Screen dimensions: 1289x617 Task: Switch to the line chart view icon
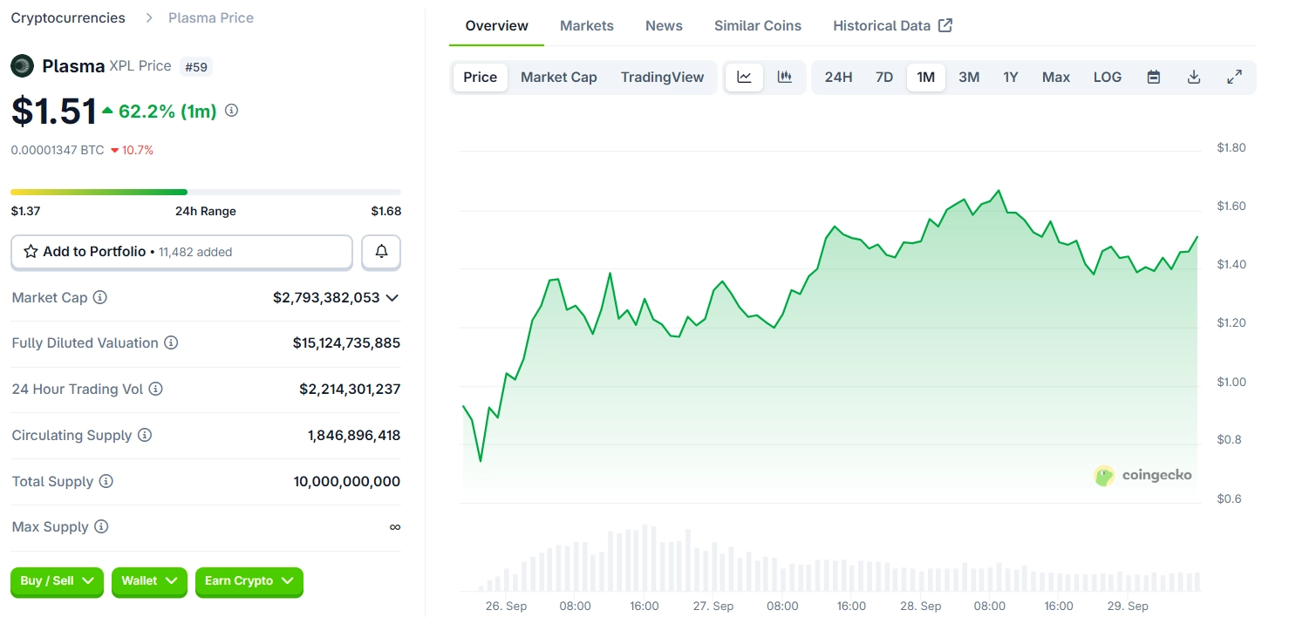pyautogui.click(x=744, y=77)
